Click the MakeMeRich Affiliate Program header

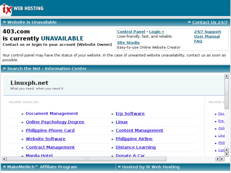coord(42,167)
